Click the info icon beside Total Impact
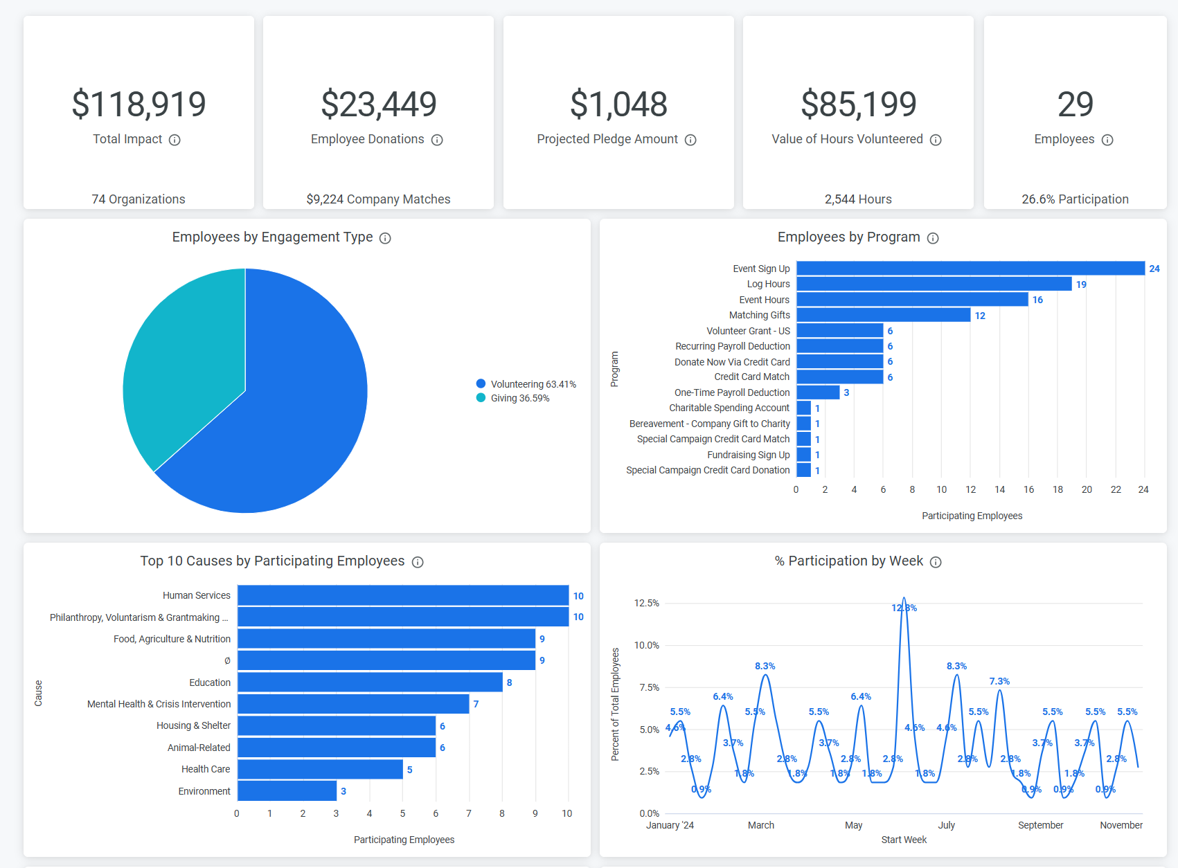1178x868 pixels. [x=175, y=140]
